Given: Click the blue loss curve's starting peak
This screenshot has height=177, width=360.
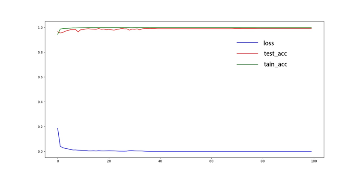Looking at the screenshot, I should click(x=57, y=128).
